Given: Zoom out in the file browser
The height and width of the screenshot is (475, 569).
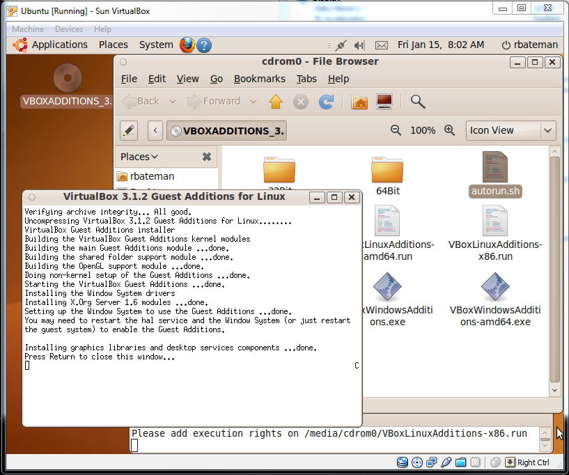Looking at the screenshot, I should (x=396, y=130).
